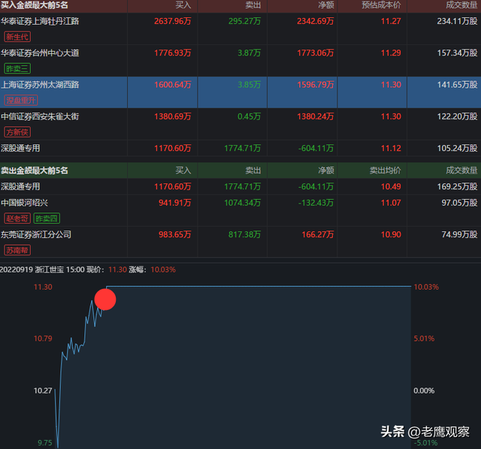Select the net amount -132.43万
This screenshot has width=481, height=449.
point(316,203)
